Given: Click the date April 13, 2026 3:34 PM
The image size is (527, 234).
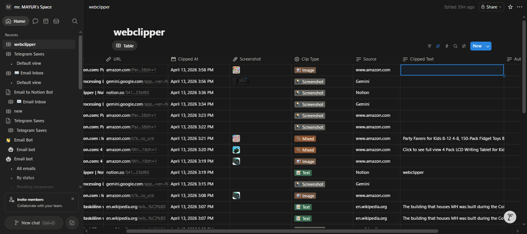Looking at the screenshot, I should 192,104.
